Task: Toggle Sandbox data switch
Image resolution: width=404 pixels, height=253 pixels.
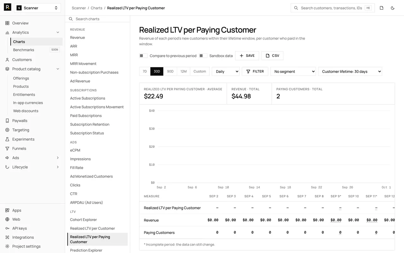Action: tap(203, 56)
